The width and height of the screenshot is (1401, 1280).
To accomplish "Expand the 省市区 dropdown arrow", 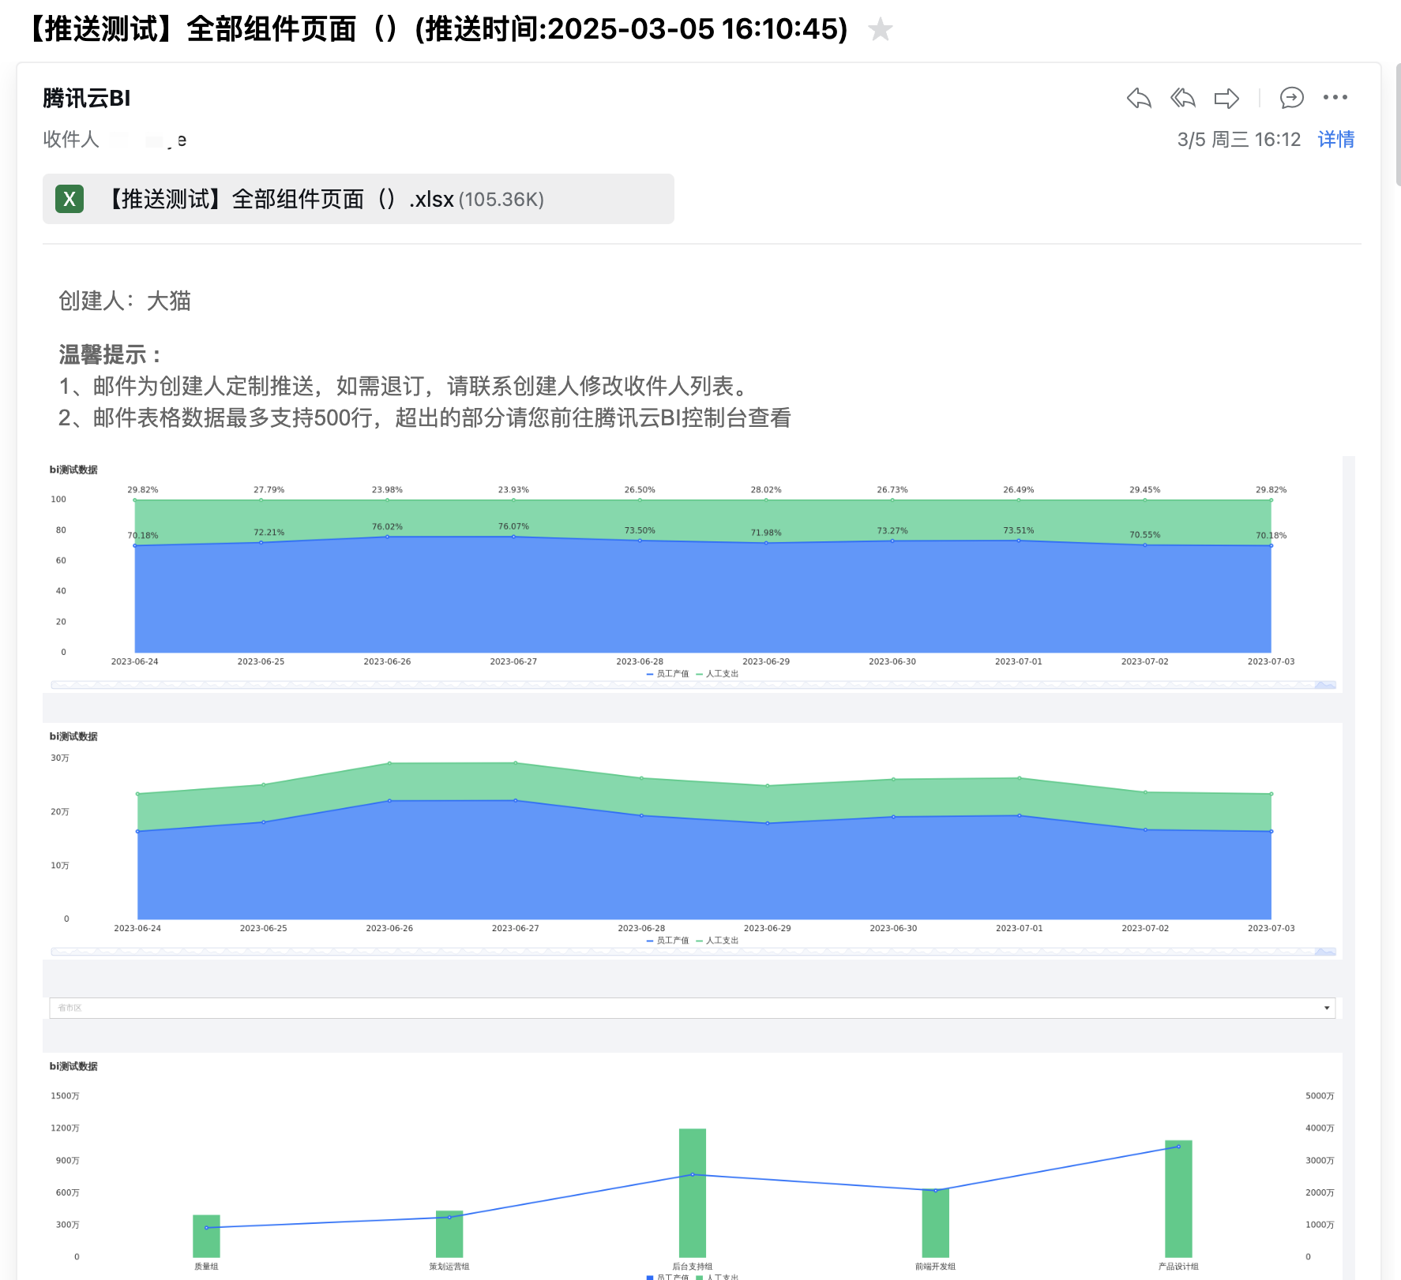I will 1327,1008.
